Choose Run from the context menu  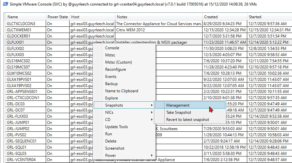[108, 134]
